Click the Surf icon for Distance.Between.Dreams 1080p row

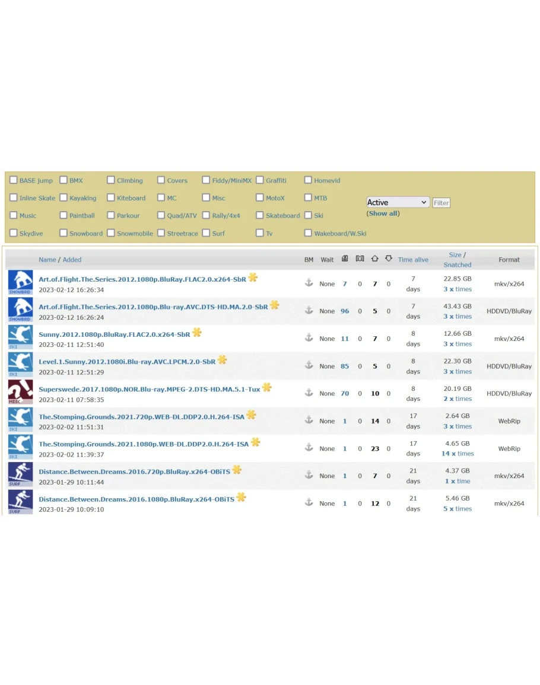pos(21,502)
